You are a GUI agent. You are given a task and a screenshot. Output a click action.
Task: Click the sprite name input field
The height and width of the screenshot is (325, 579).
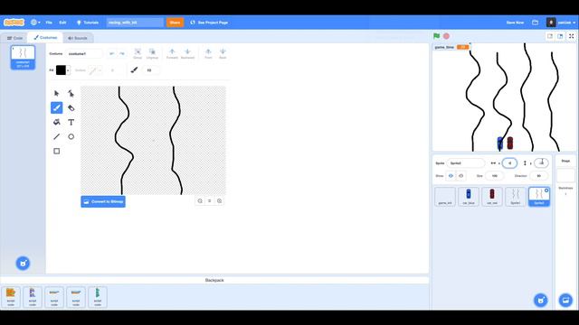466,163
